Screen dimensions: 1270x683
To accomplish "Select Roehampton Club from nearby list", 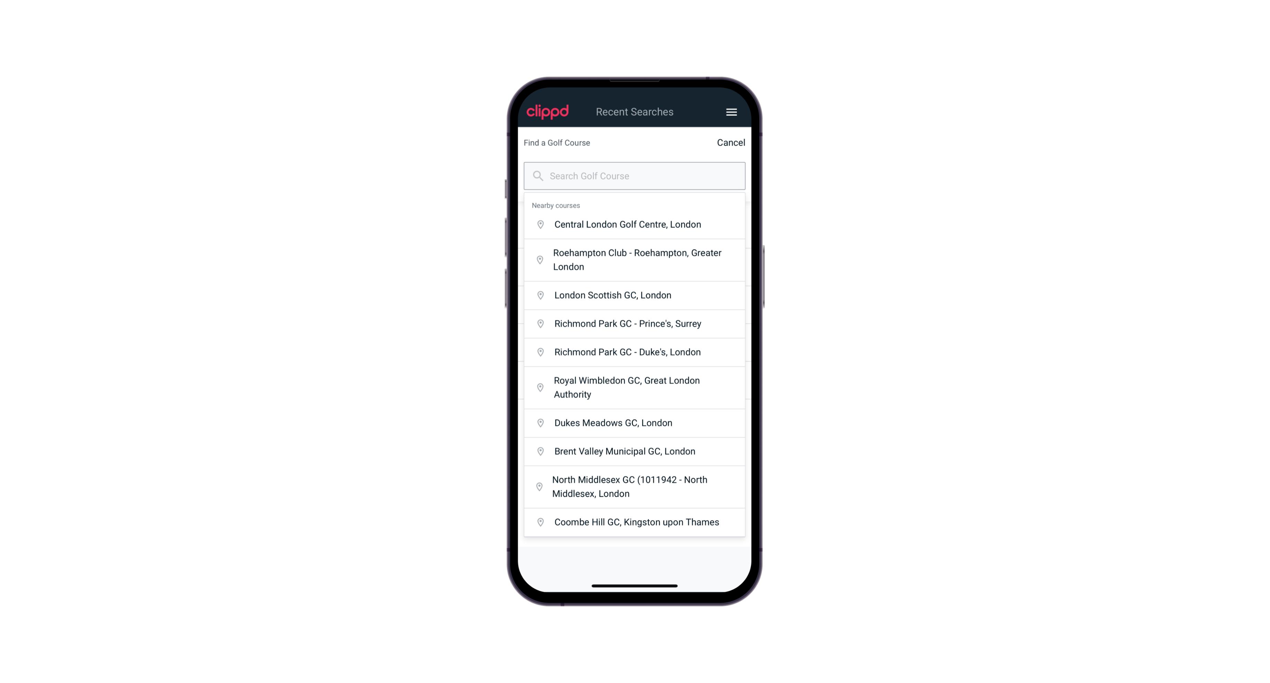I will [634, 260].
